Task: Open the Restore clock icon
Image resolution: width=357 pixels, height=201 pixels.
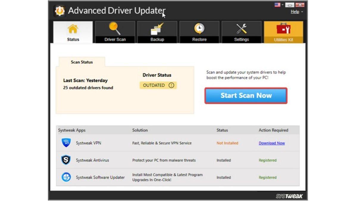Action: [x=199, y=29]
